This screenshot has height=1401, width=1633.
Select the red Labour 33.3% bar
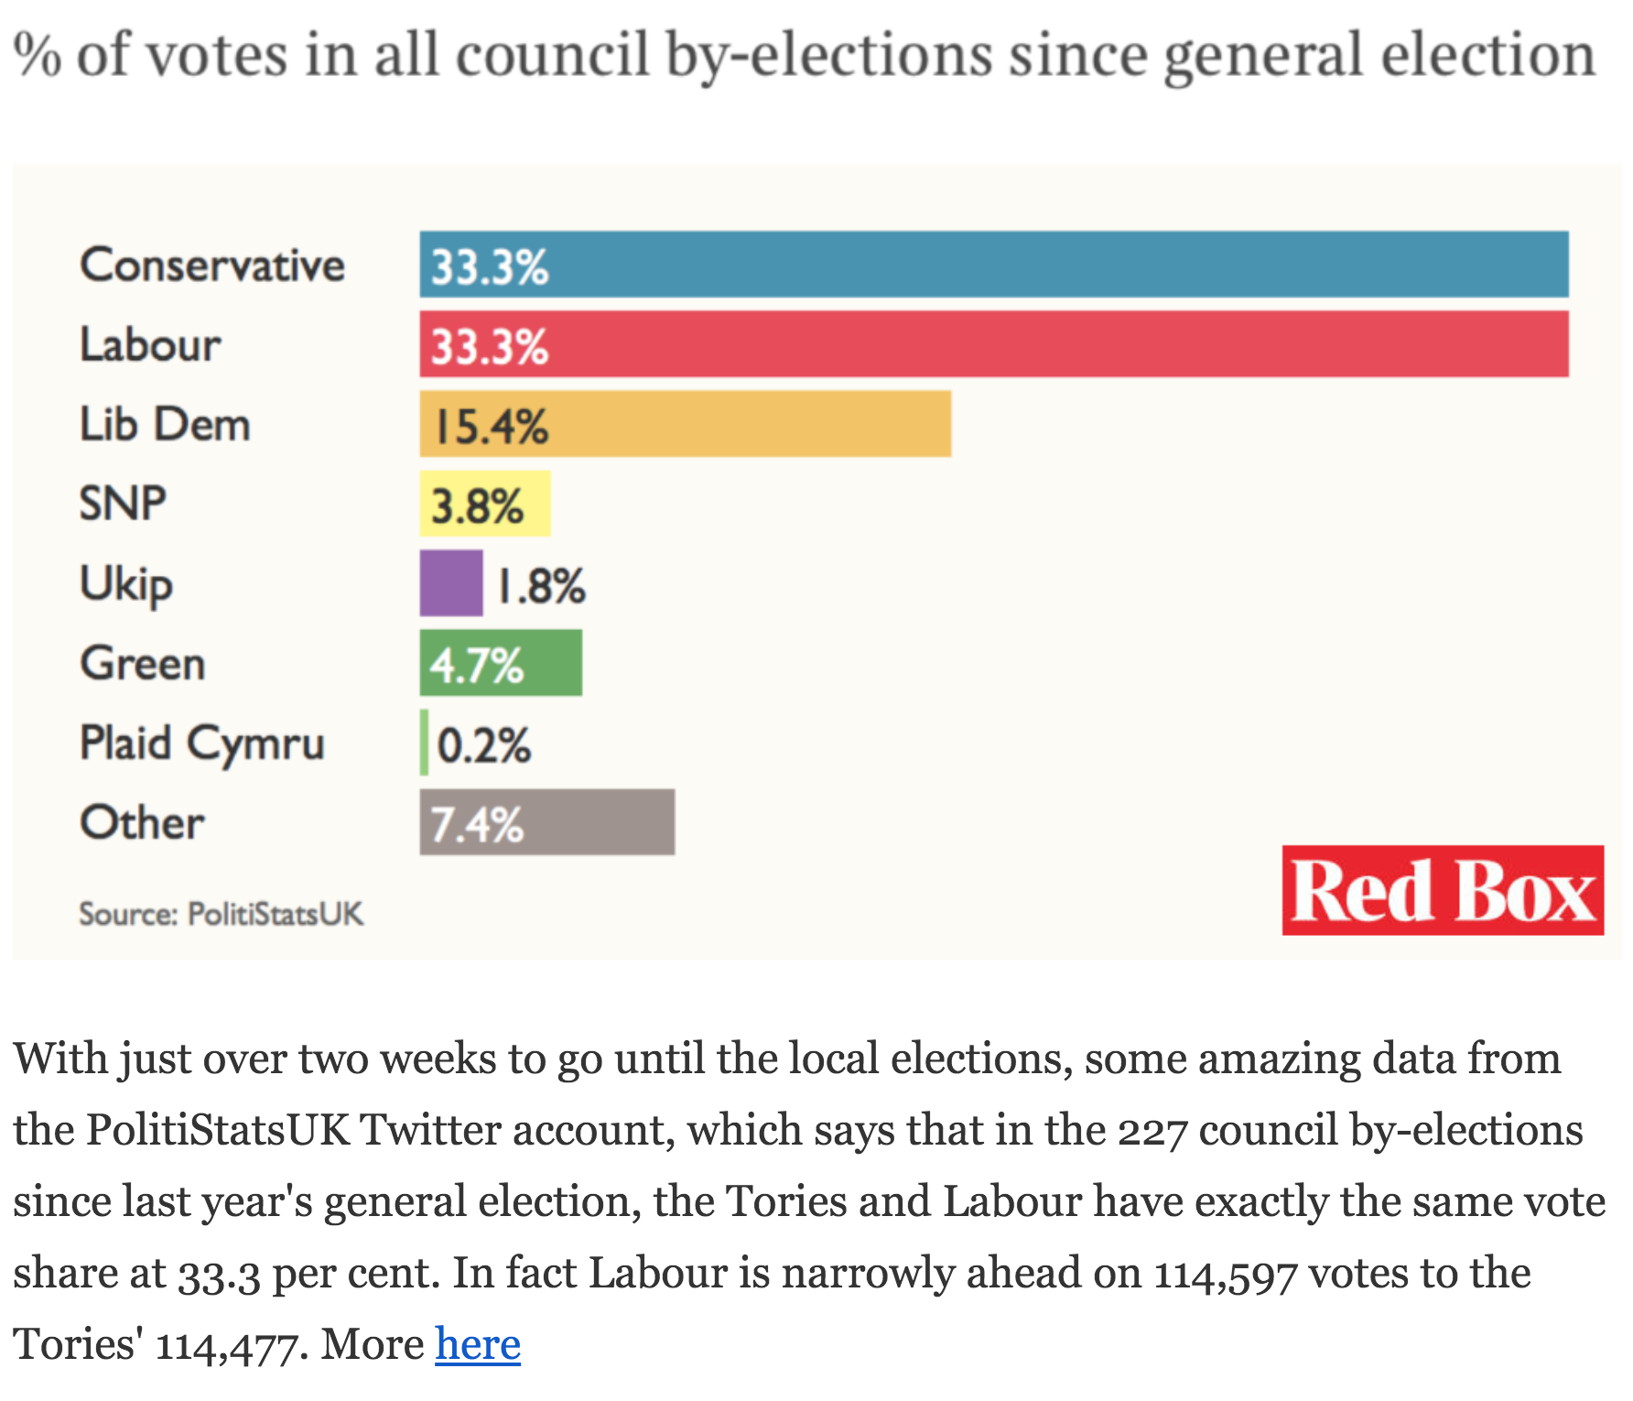[993, 344]
